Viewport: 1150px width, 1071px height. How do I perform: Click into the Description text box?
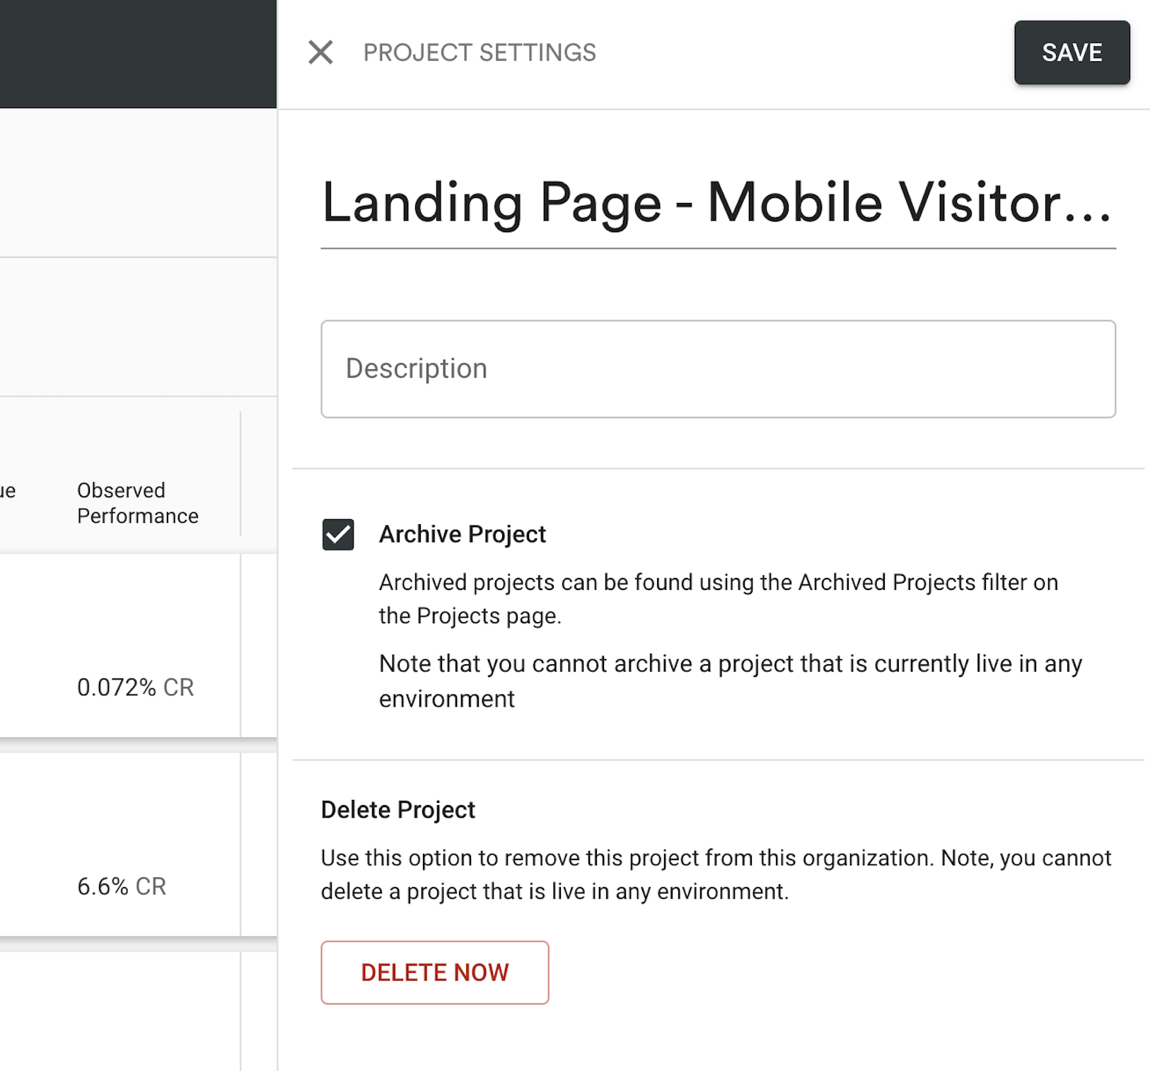click(718, 369)
